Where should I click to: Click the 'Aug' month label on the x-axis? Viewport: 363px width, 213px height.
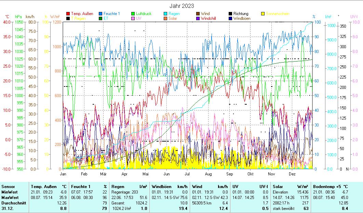click(209, 174)
